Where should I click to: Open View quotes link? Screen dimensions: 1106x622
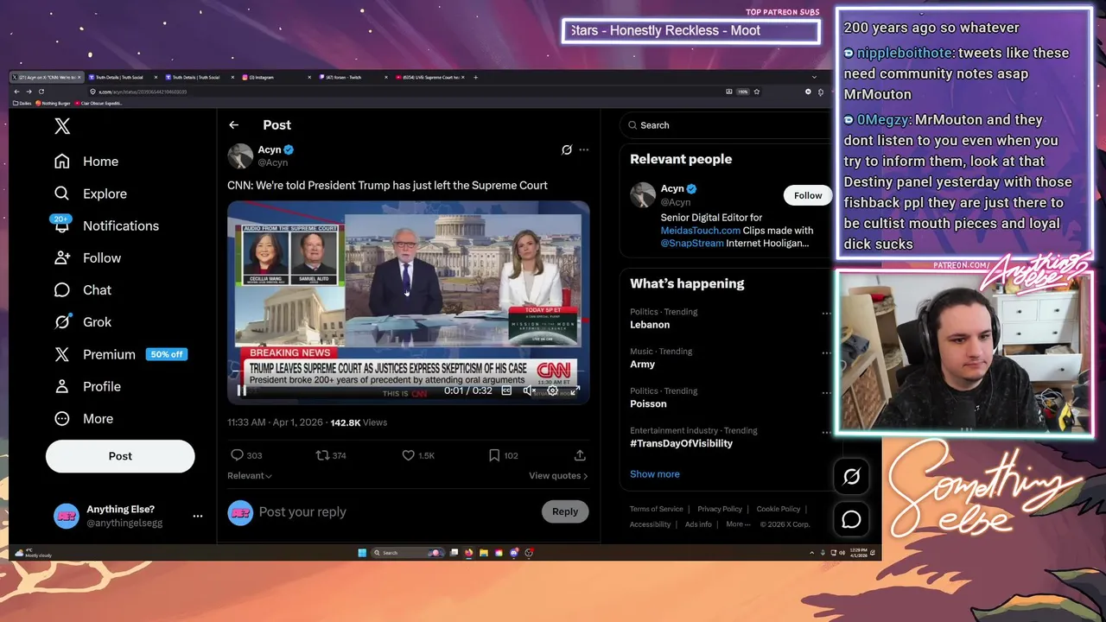click(x=558, y=476)
